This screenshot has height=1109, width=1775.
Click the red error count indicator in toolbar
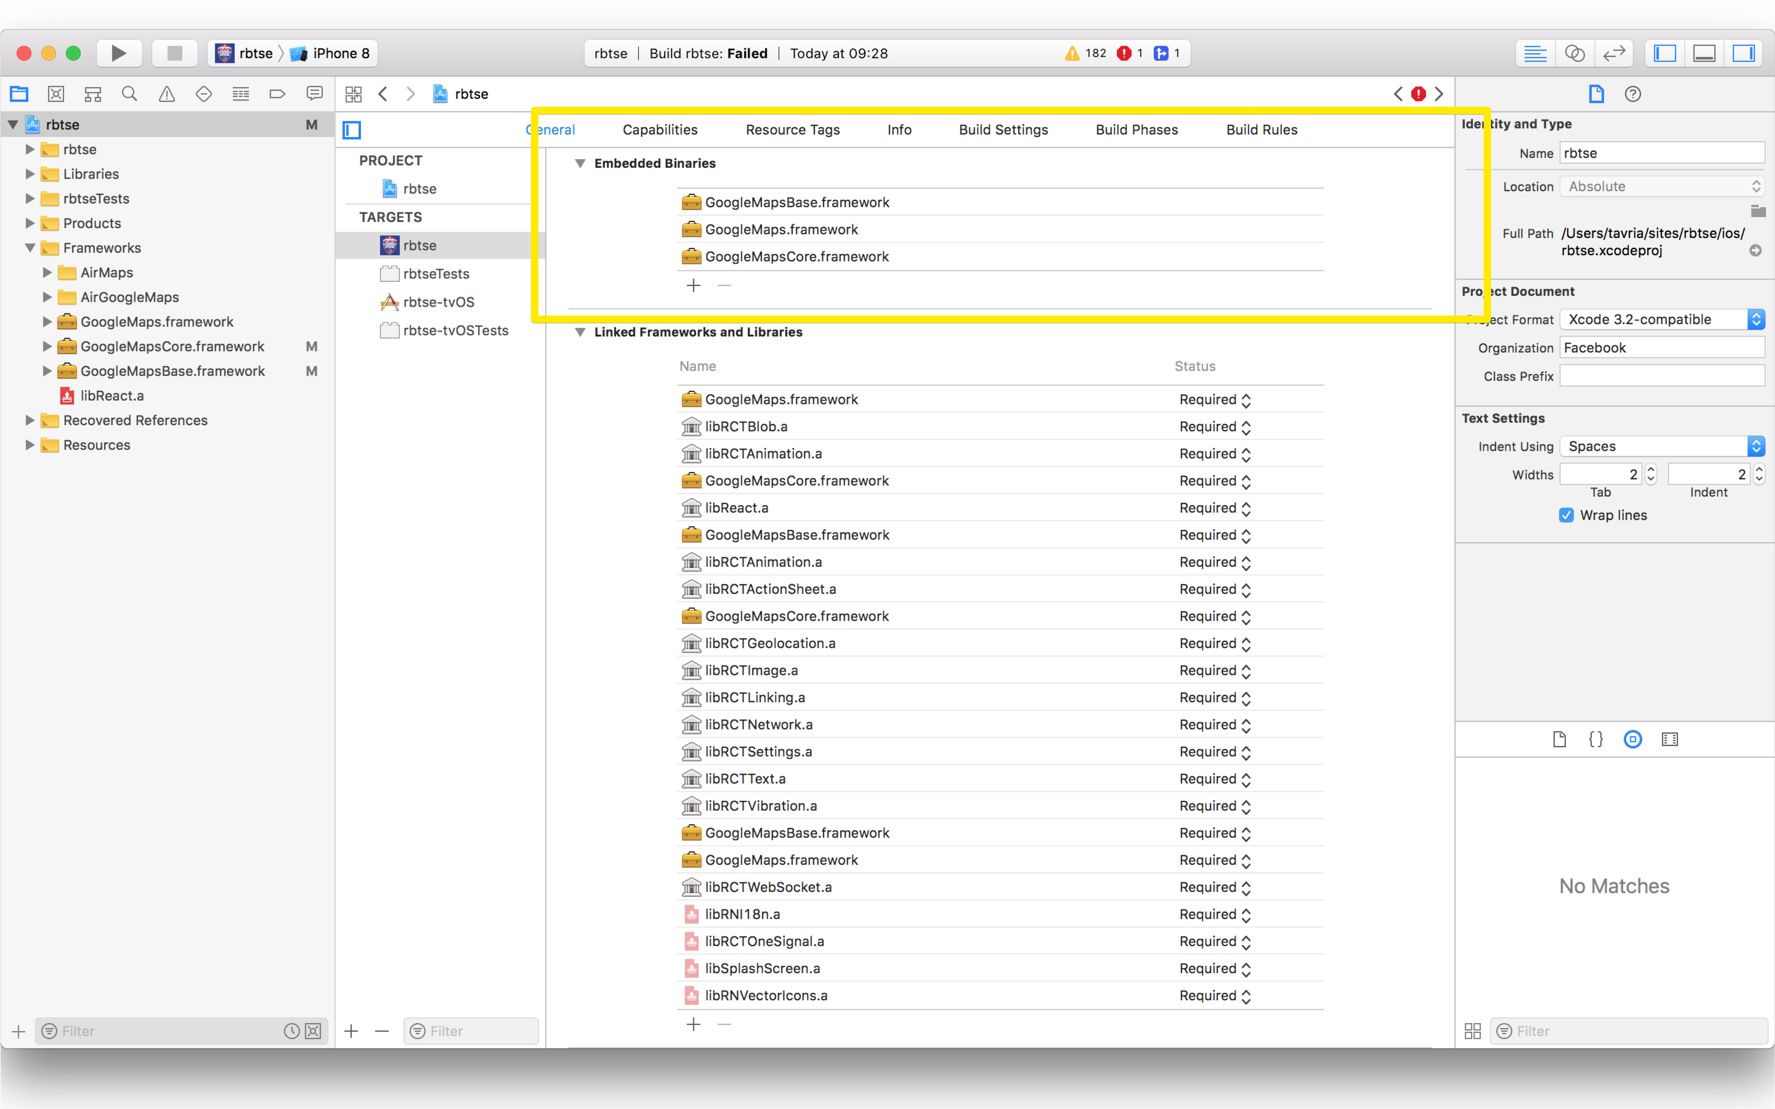point(1130,53)
